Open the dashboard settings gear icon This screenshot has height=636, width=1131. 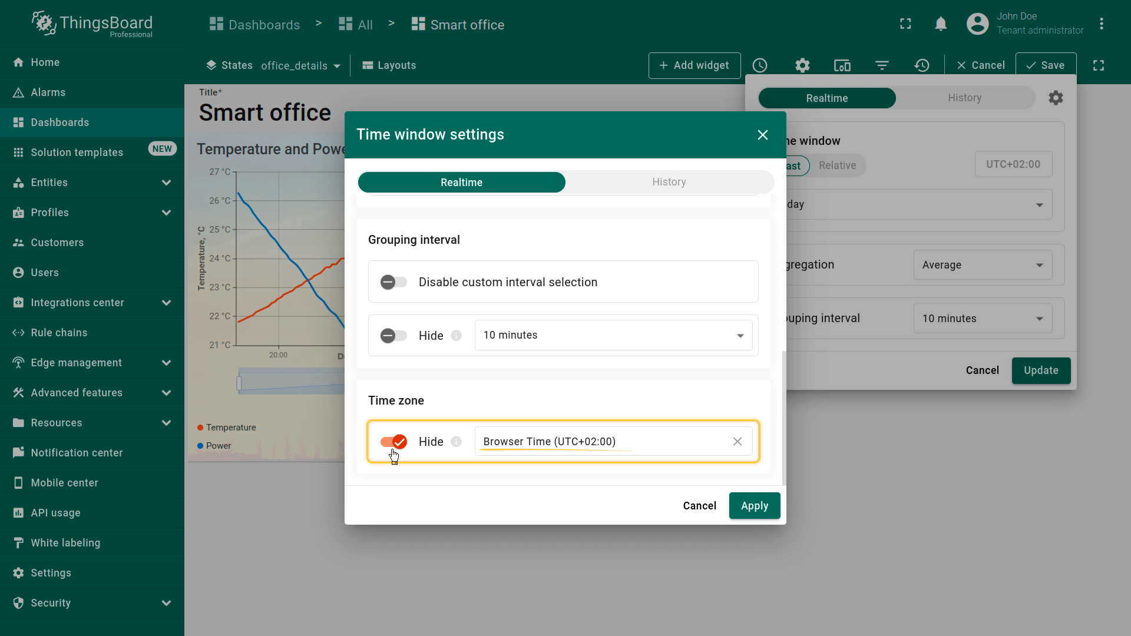pos(802,65)
